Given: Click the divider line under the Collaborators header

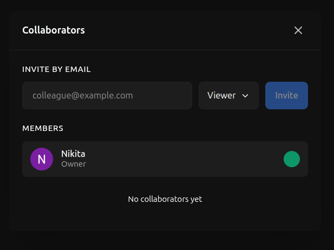Looking at the screenshot, I should [x=165, y=50].
